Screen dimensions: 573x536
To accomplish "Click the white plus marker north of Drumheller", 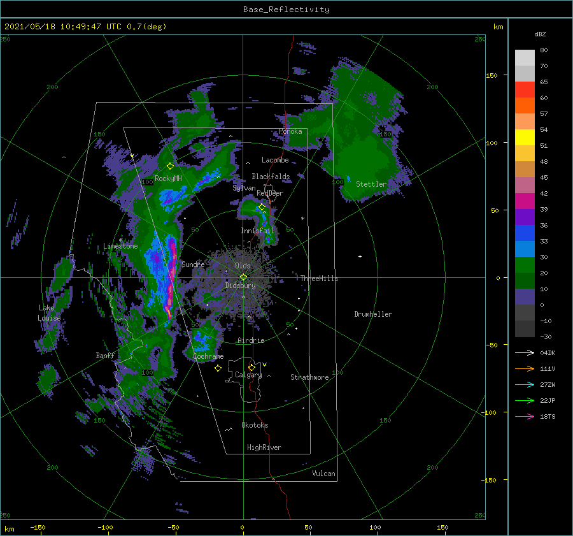I will tap(360, 256).
